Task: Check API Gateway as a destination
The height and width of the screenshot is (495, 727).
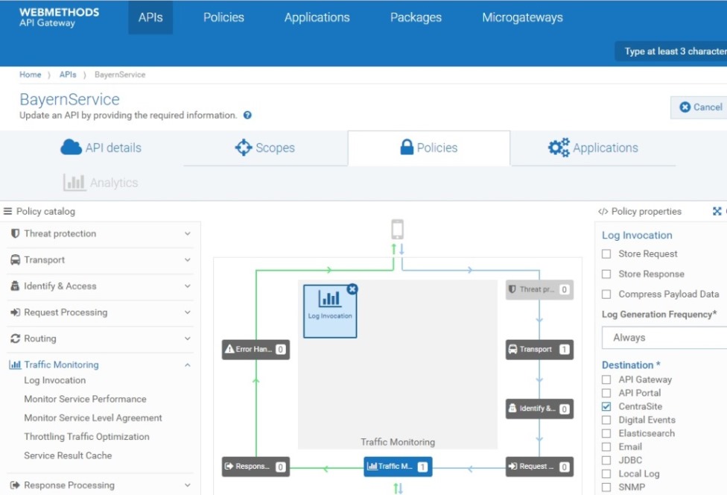Action: point(606,379)
